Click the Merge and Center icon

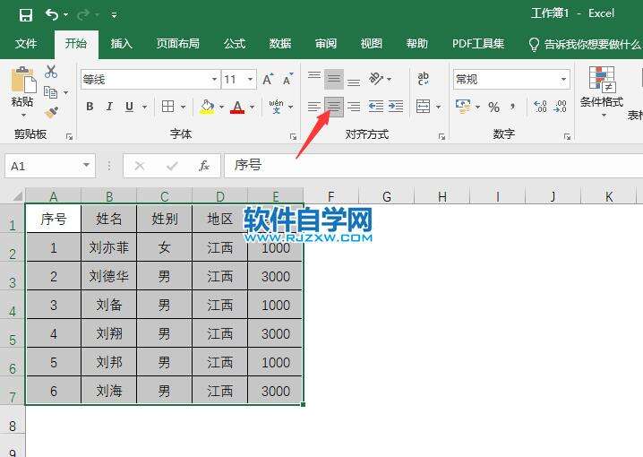(424, 107)
